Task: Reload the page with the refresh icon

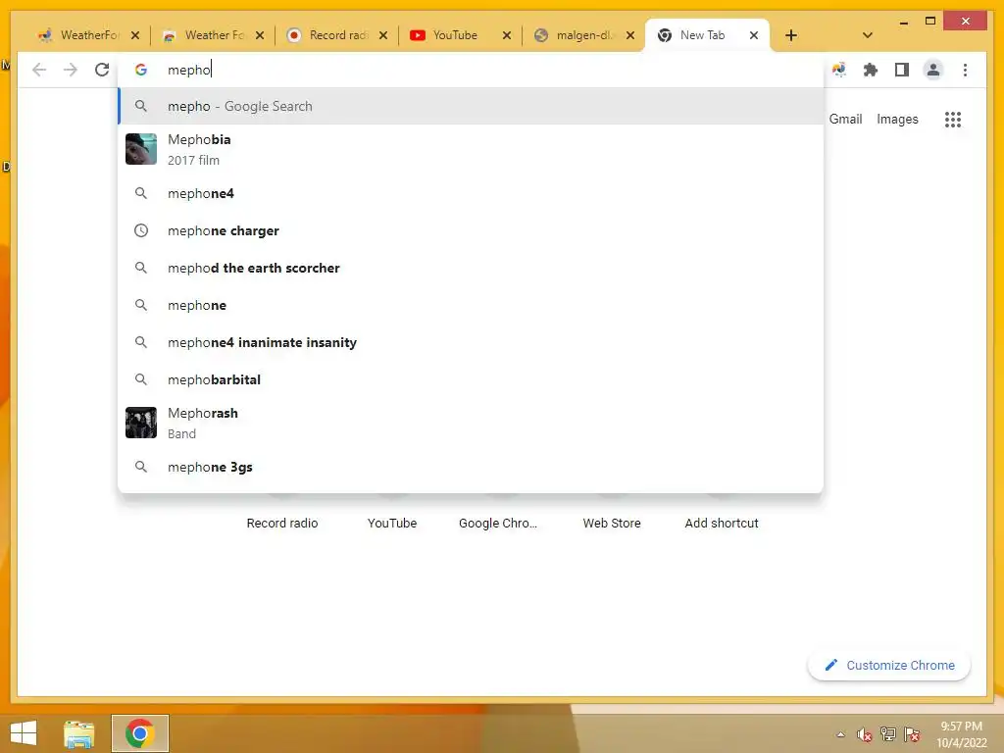Action: point(102,70)
